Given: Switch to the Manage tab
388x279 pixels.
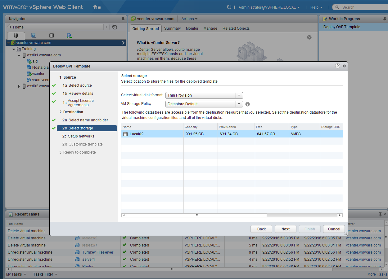Looking at the screenshot, I should (x=210, y=28).
